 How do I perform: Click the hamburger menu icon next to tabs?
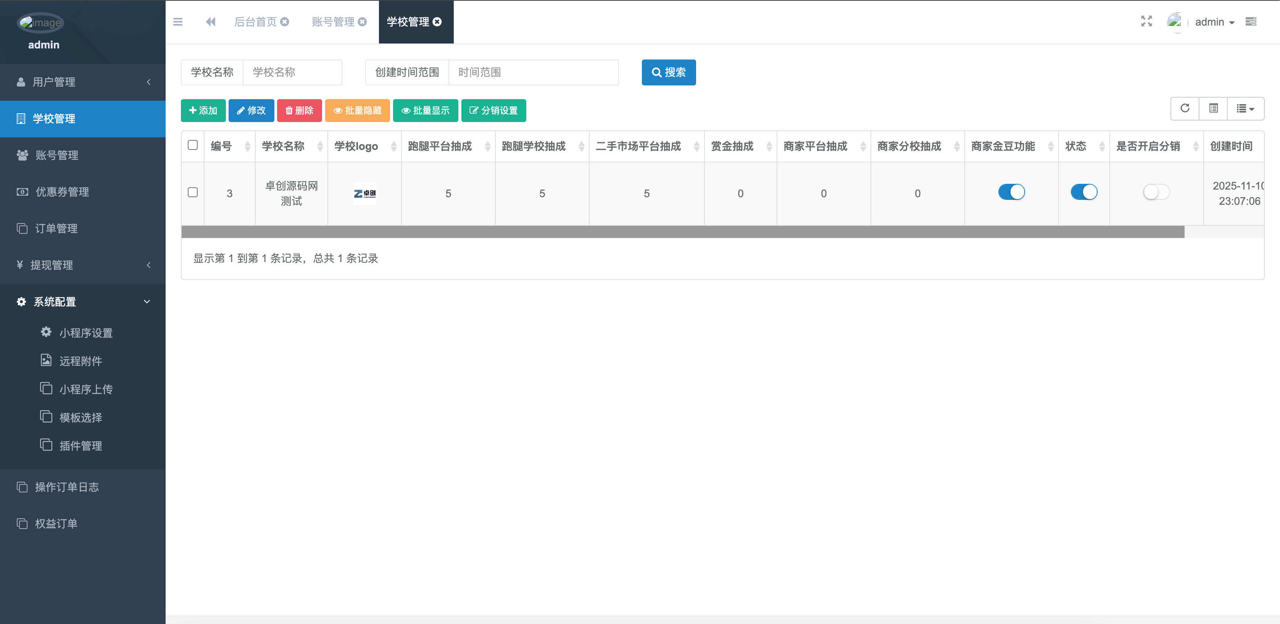pyautogui.click(x=178, y=22)
